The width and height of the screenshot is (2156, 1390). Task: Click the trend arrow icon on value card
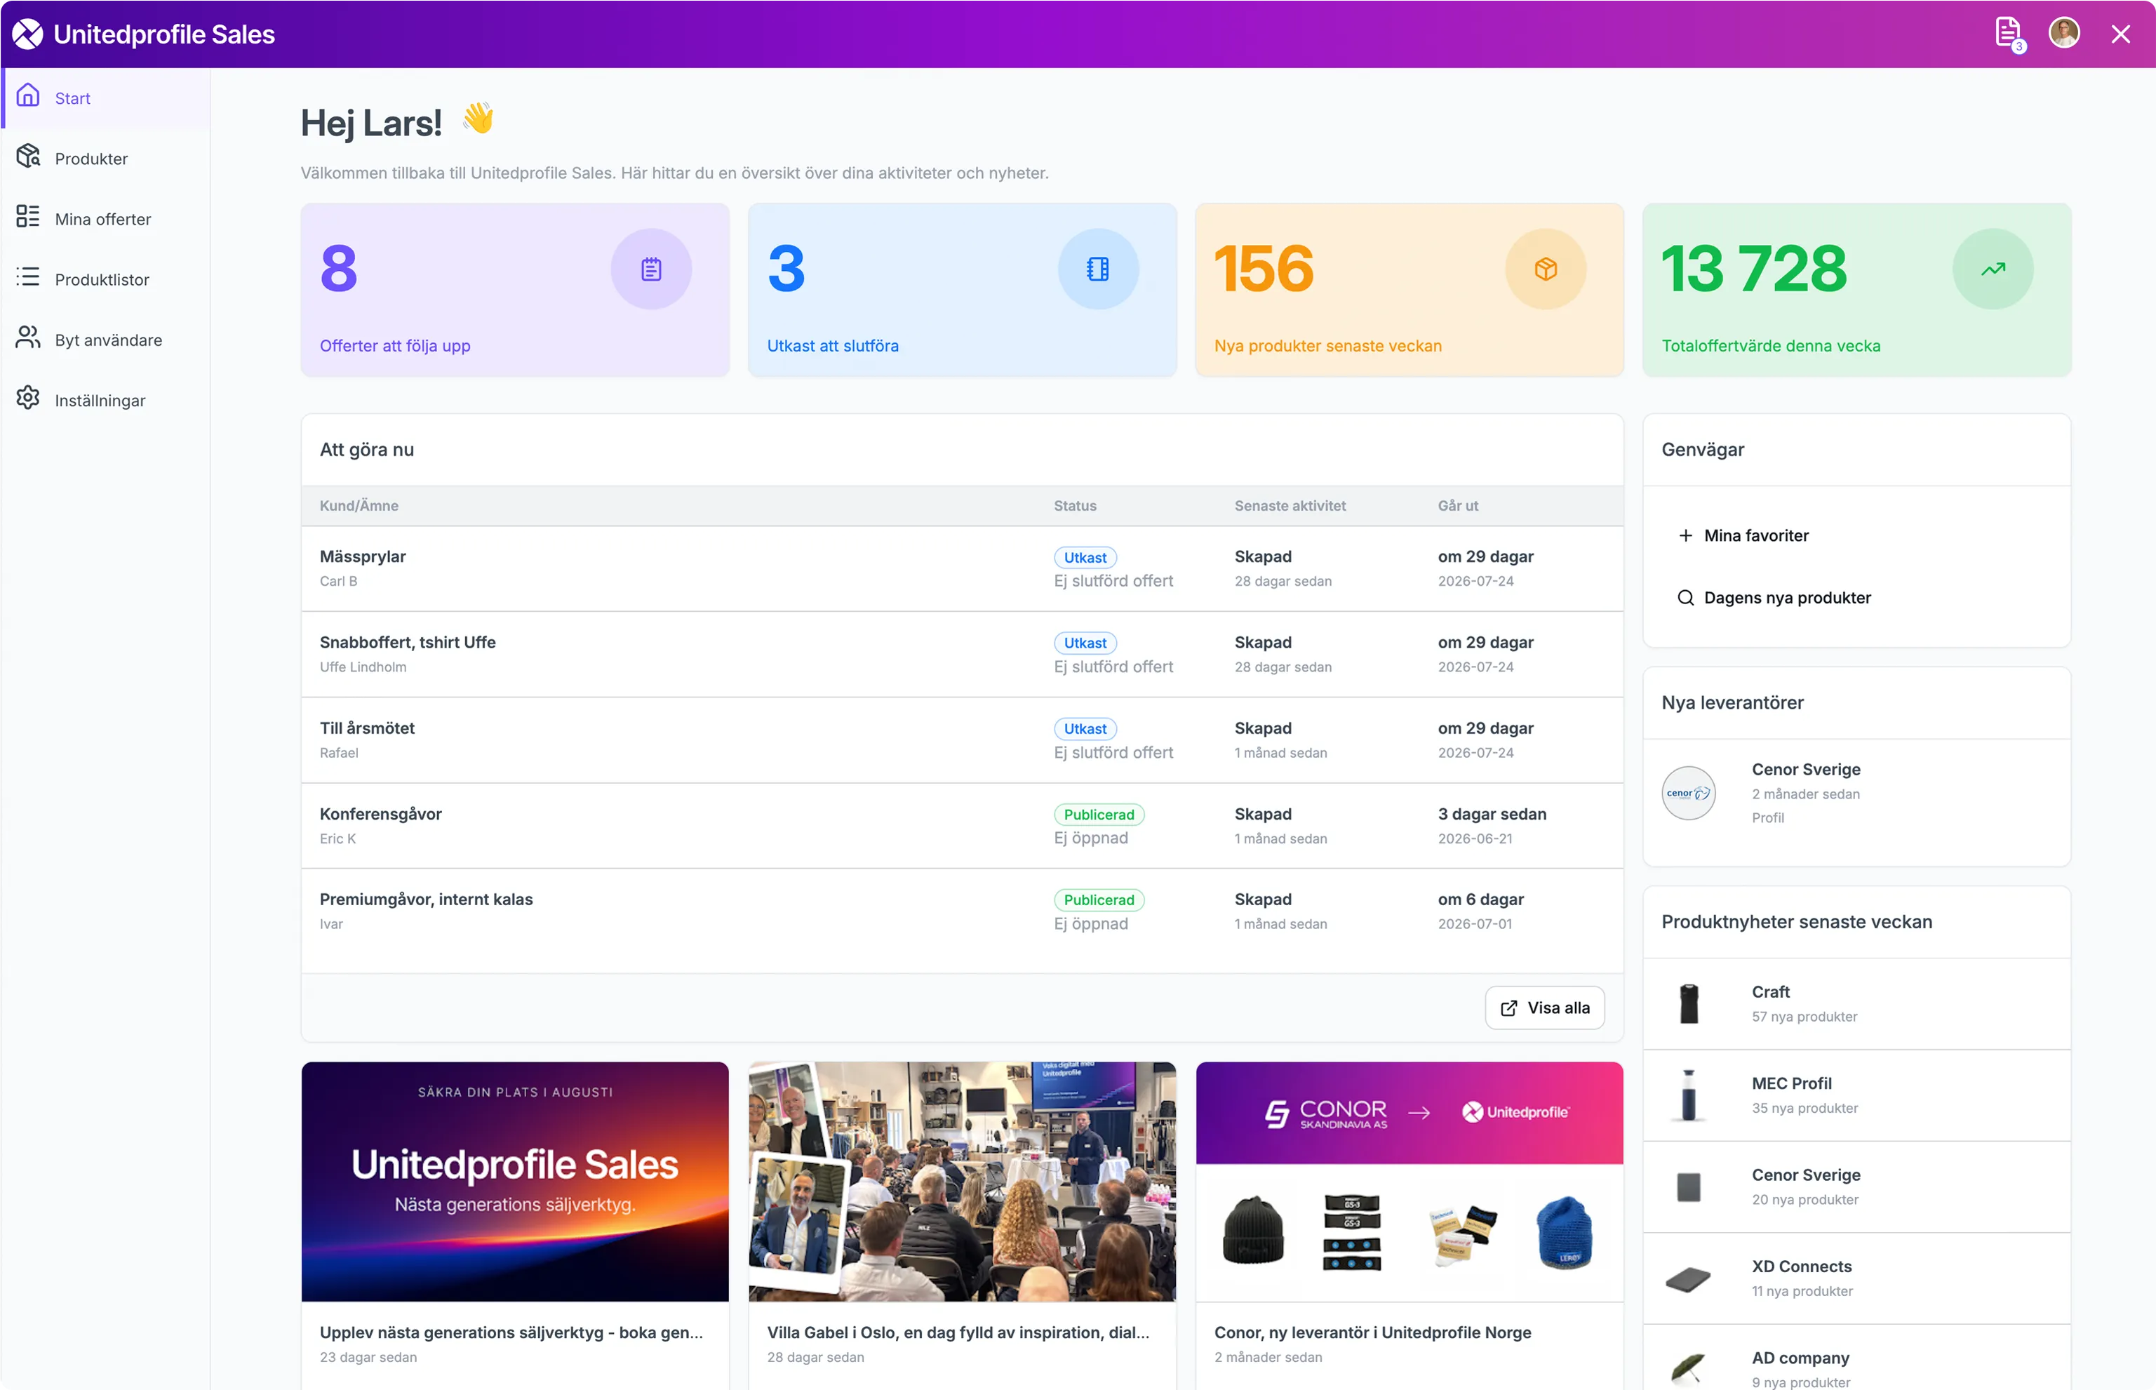tap(1993, 269)
